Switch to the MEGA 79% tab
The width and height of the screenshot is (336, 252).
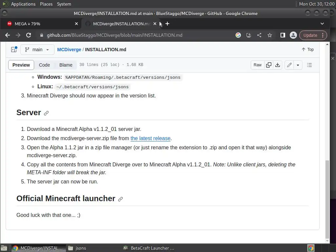41,24
